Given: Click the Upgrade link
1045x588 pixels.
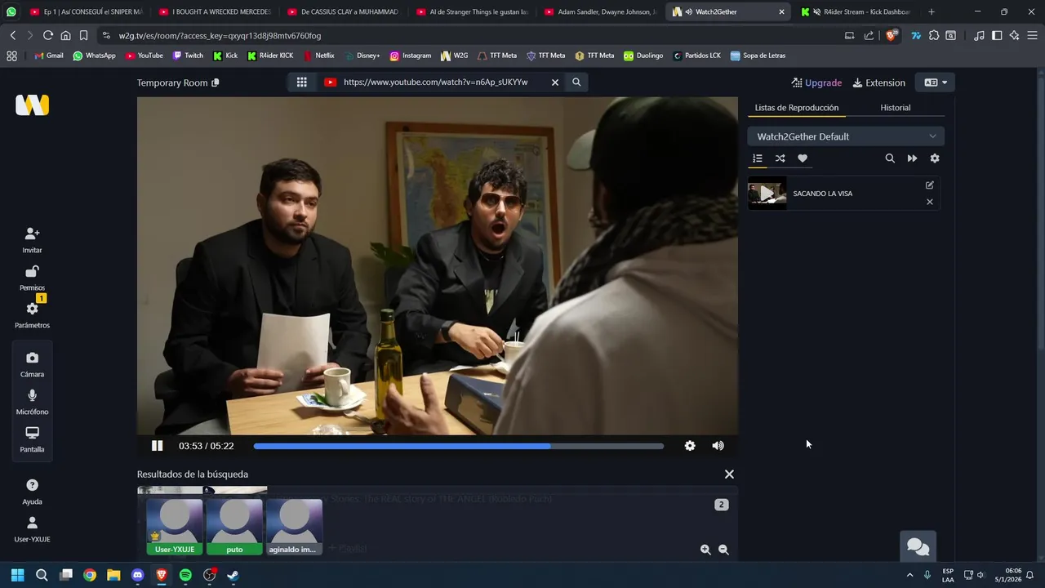Looking at the screenshot, I should (x=816, y=82).
